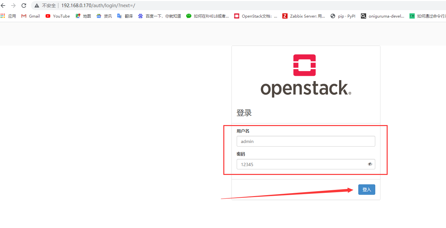Screen dimensions: 446x228
Task: Toggle password visibility eye icon
Action: [x=370, y=164]
